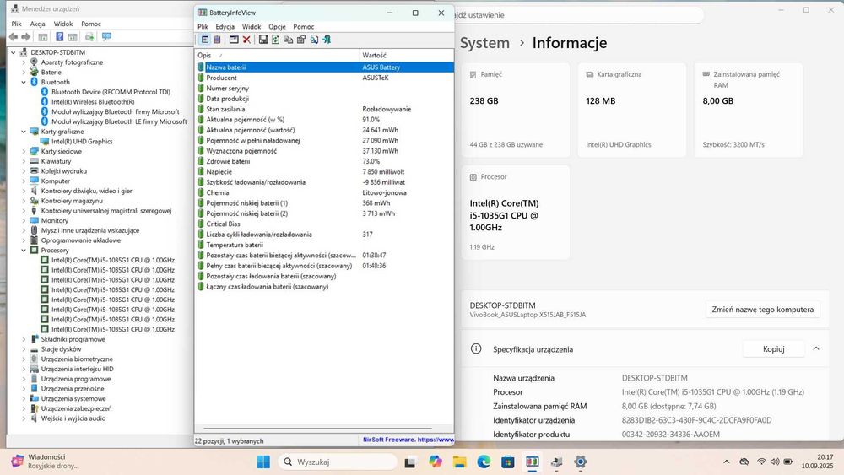Click battery icon in system tray

(788, 462)
